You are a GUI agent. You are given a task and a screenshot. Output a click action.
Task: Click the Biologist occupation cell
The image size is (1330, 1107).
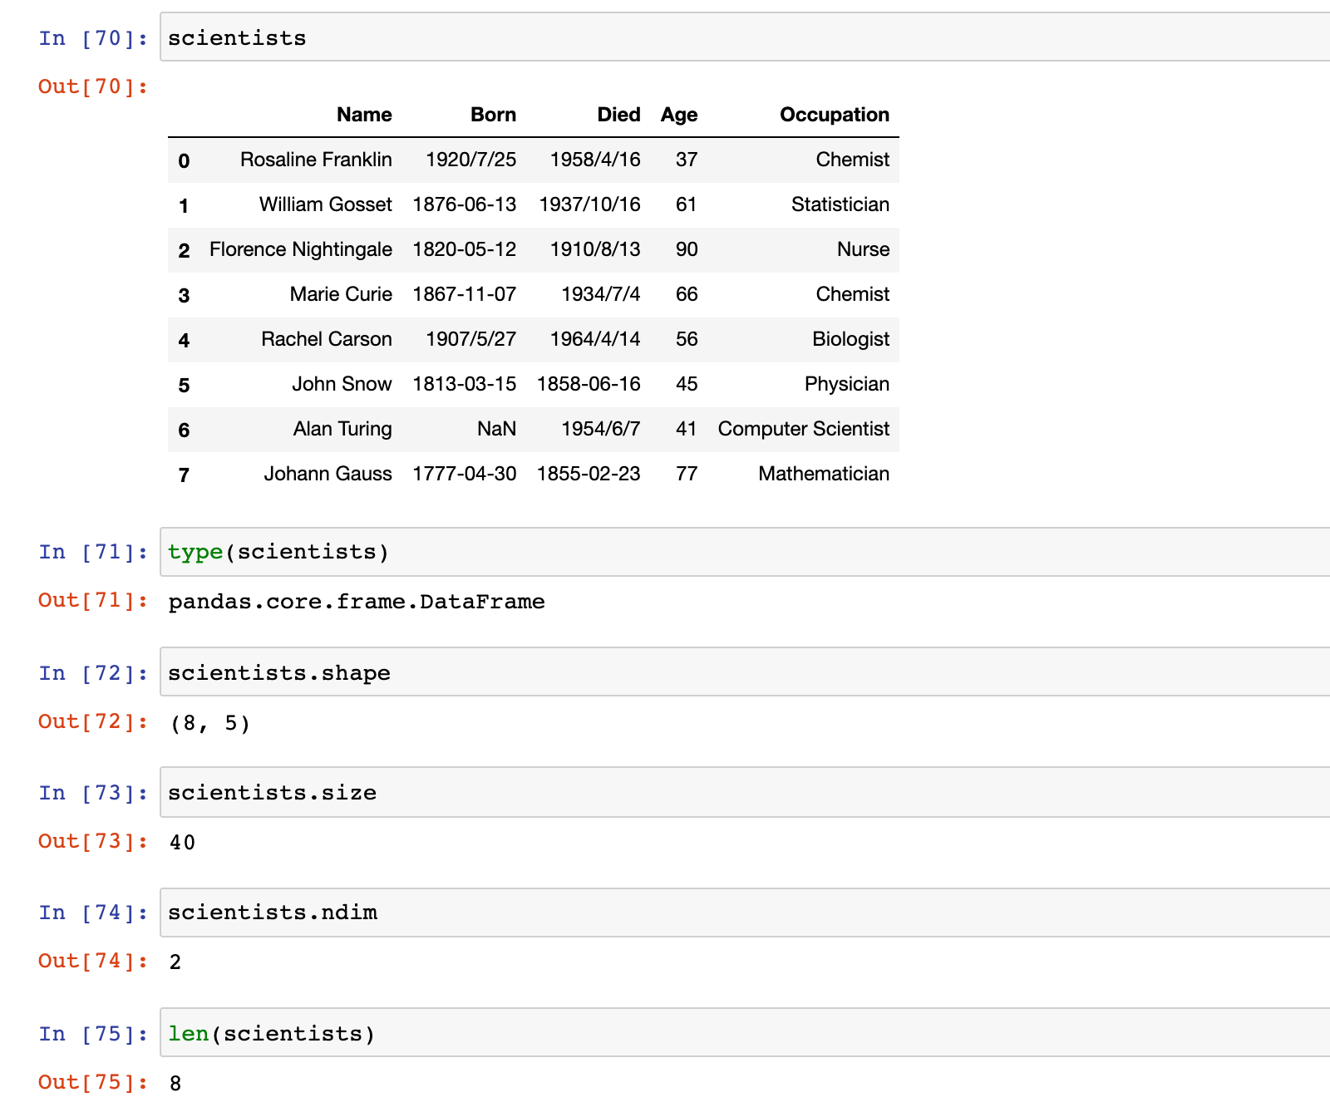click(x=850, y=339)
